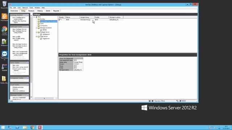Switch to the Restore tab
Viewport: 232px width, 130px height.
[x=31, y=11]
